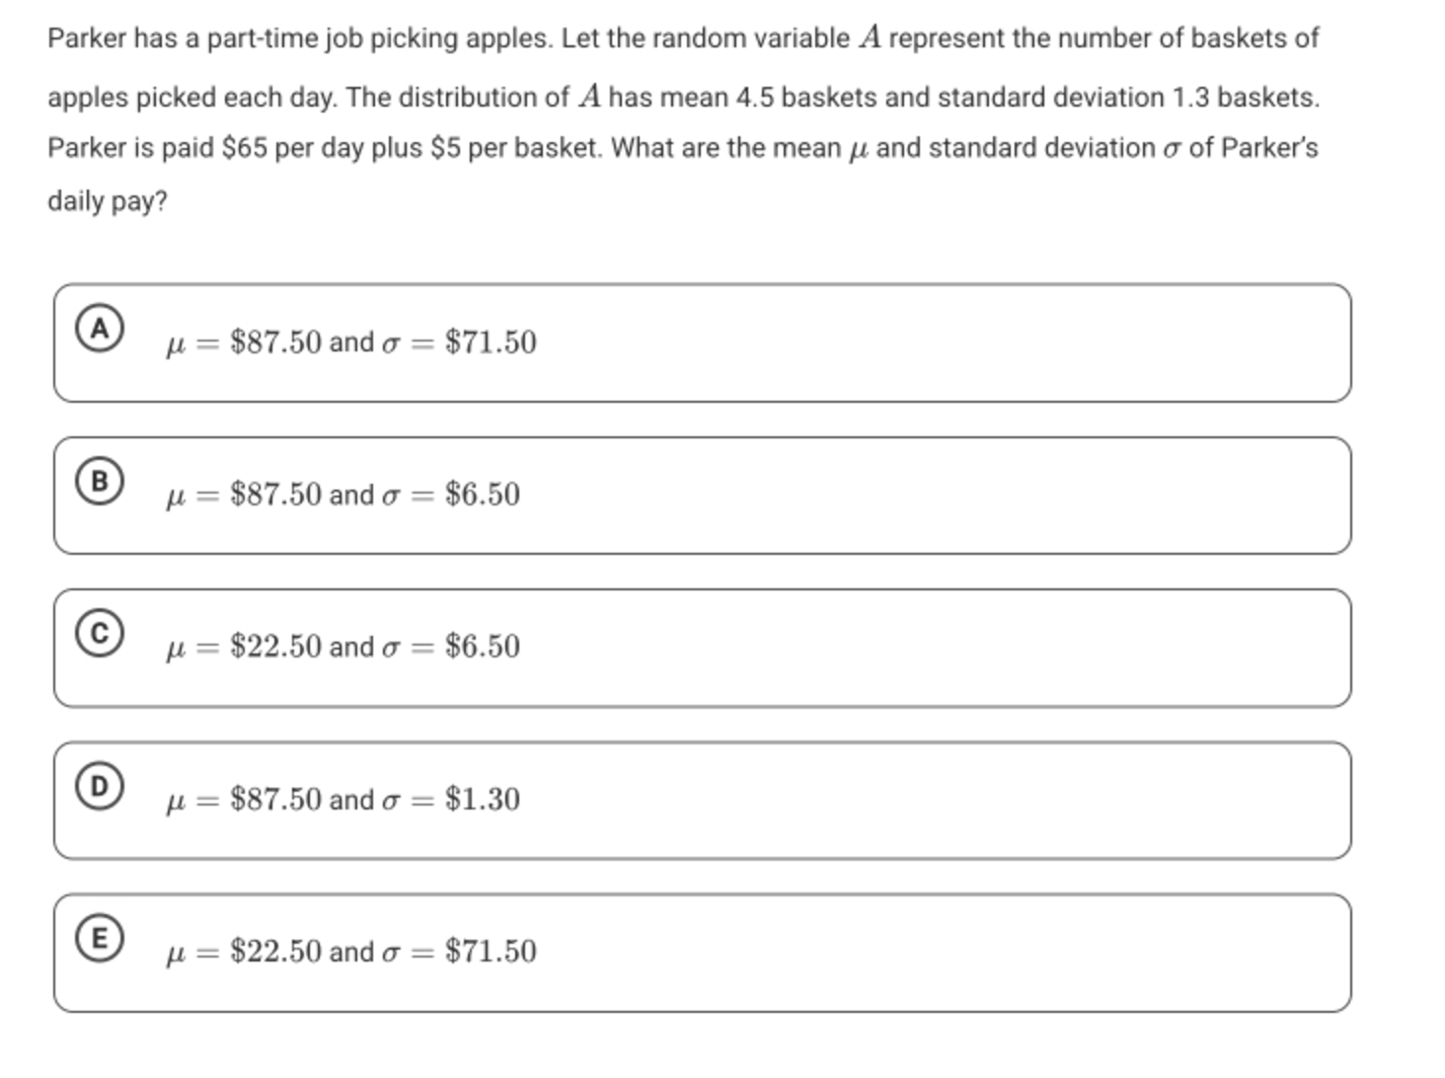Click the answer text μ = $22.50 and σ = $6.50
1445x1078 pixels.
click(x=342, y=647)
